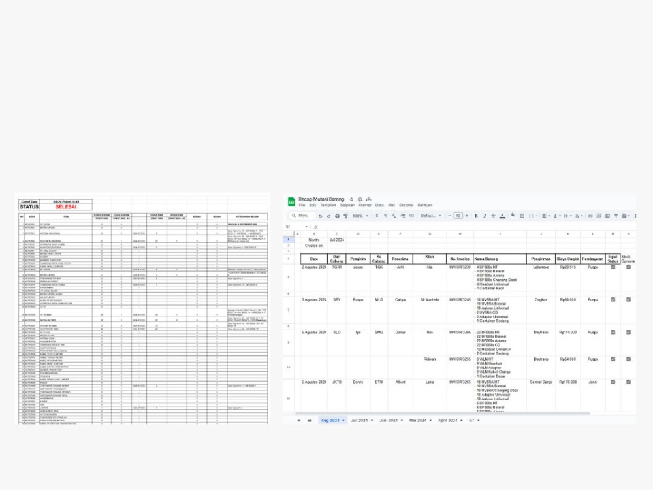Add a new sheet with the plus icon
This screenshot has width=653, height=490.
point(298,420)
